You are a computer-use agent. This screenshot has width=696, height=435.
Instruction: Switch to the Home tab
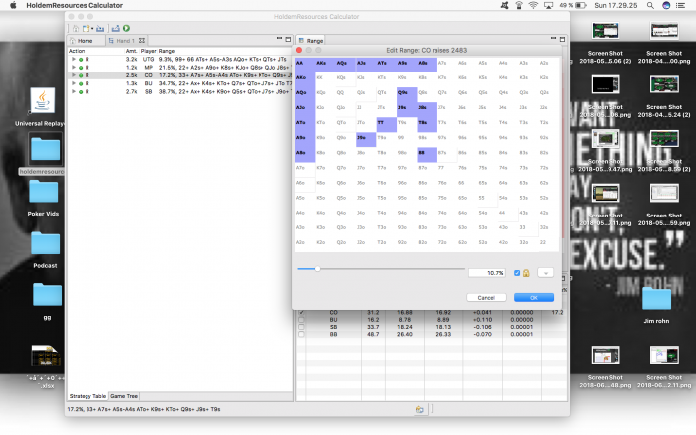tap(86, 41)
